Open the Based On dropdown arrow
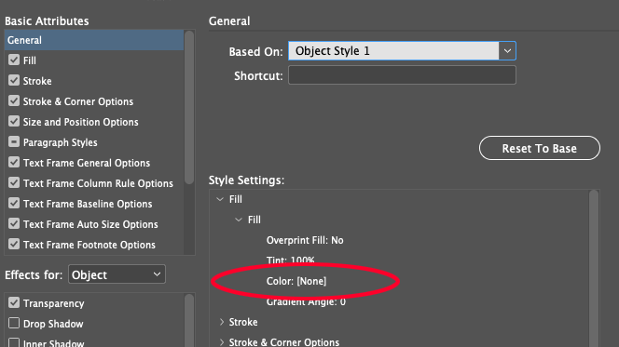Viewport: 619px width, 347px height. [507, 51]
